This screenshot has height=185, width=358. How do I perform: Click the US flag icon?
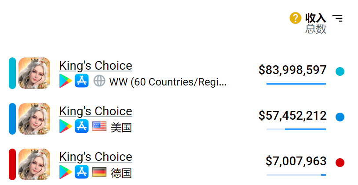(99, 127)
